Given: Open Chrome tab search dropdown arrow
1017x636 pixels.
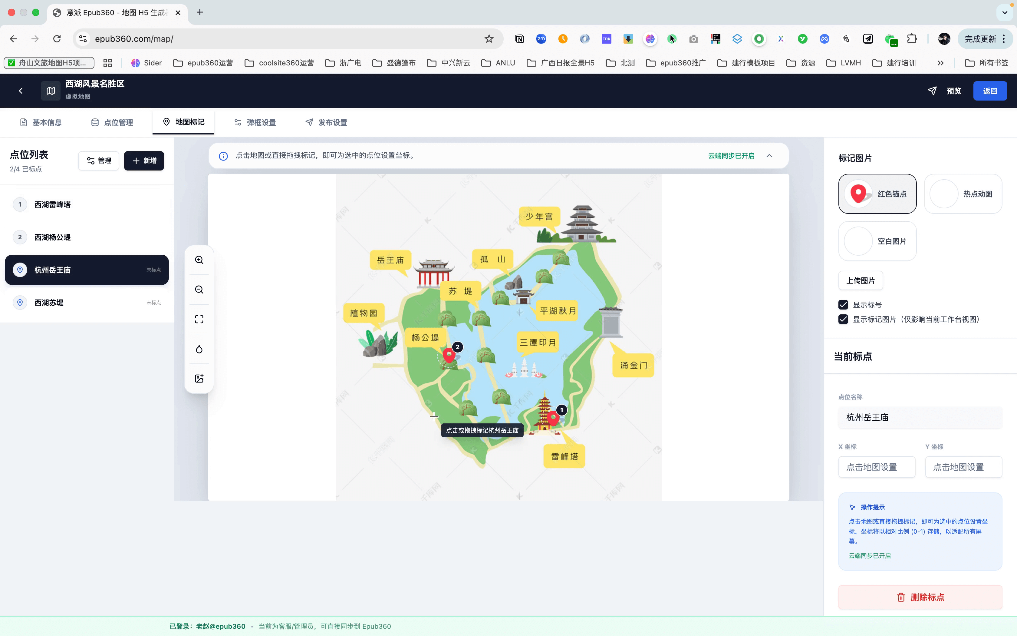Looking at the screenshot, I should pyautogui.click(x=1004, y=13).
